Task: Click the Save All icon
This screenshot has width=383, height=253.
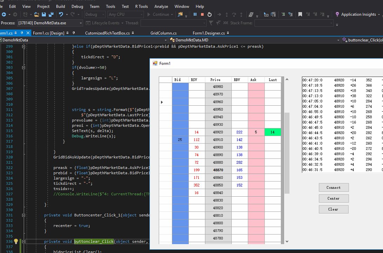Action: point(51,15)
